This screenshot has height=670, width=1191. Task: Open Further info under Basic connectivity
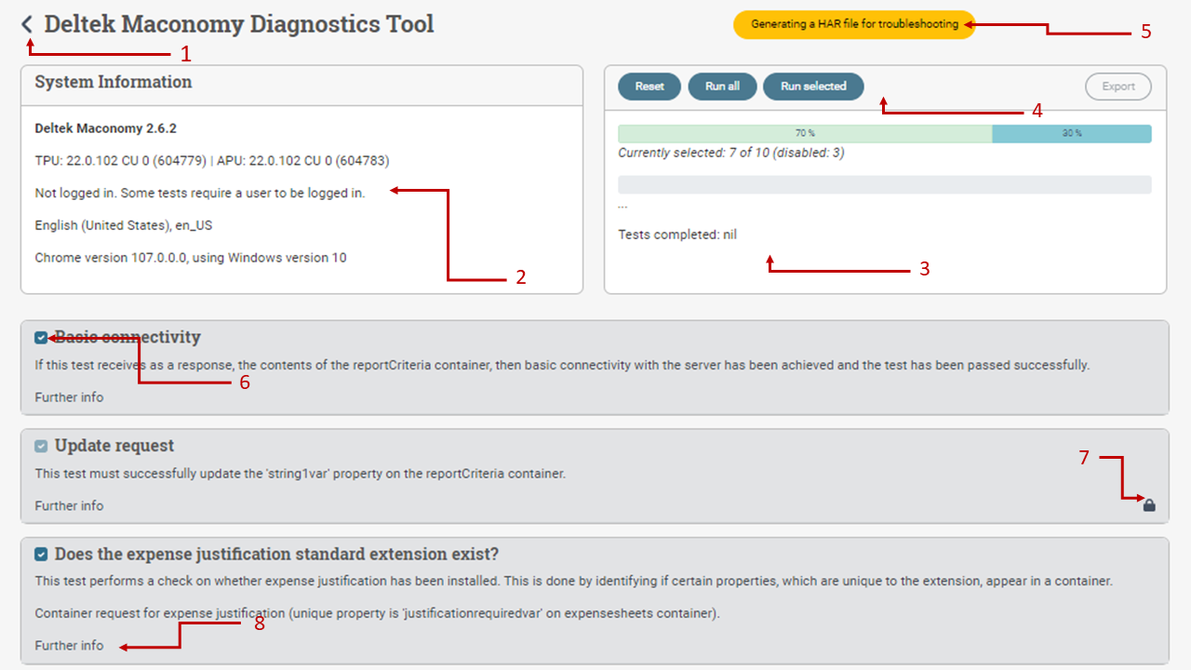tap(69, 397)
